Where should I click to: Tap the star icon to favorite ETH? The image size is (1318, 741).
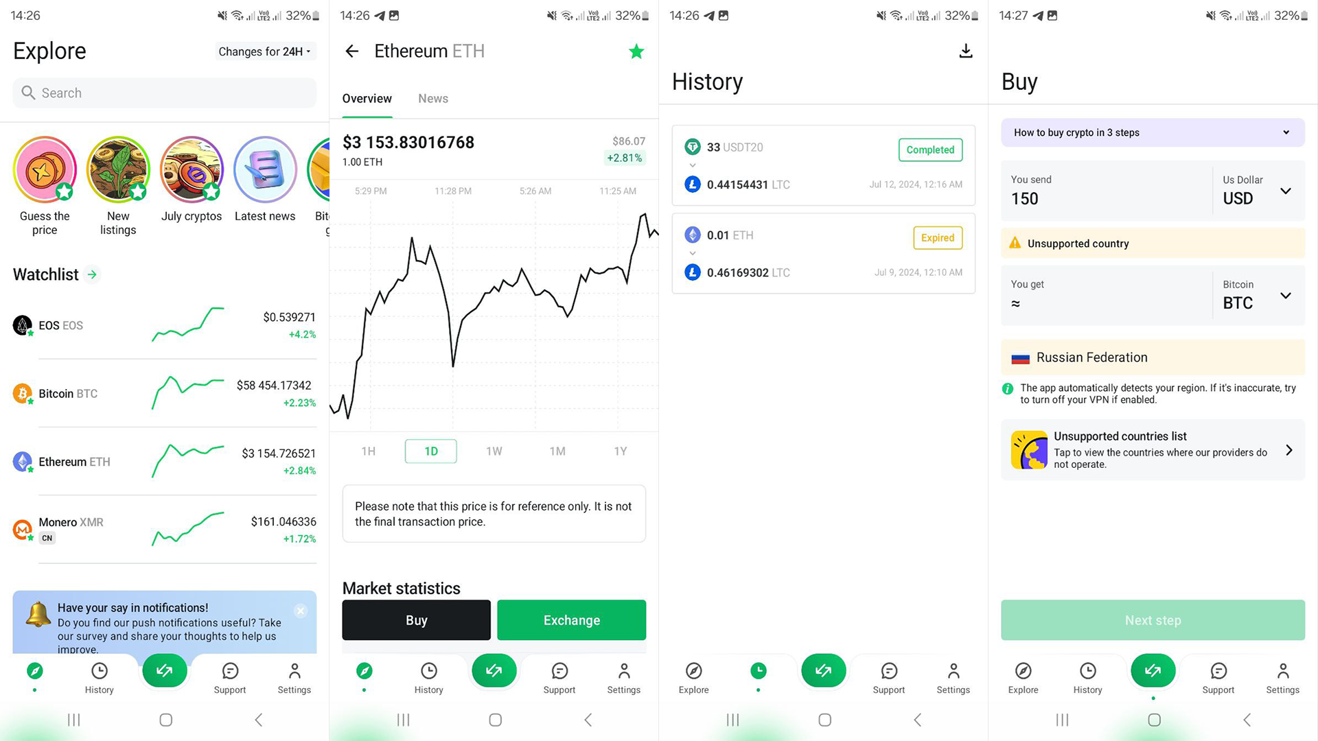point(636,51)
